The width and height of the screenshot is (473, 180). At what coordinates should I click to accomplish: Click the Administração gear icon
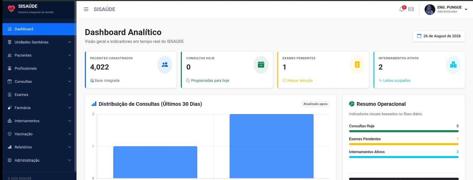click(x=9, y=160)
